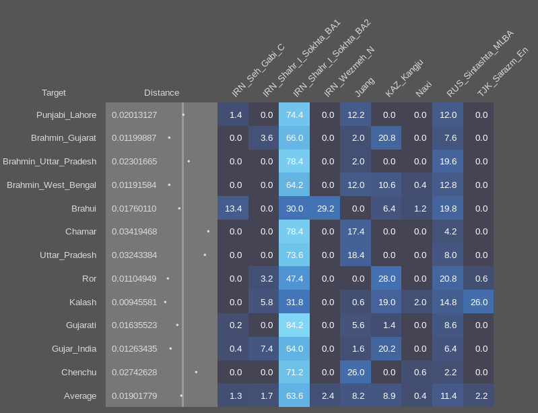Click the distance dot marker for Ror
Viewport: 538px width, 413px height.
(168, 278)
